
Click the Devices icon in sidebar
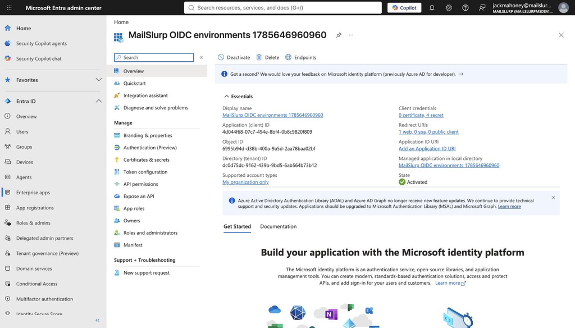point(8,162)
